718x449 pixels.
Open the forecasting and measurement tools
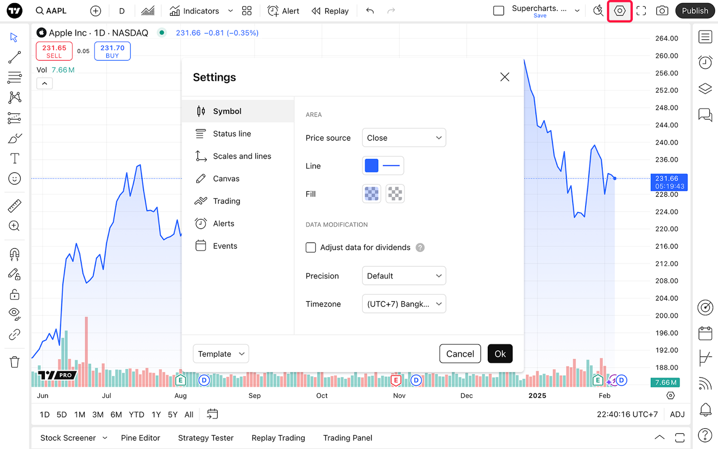[14, 118]
